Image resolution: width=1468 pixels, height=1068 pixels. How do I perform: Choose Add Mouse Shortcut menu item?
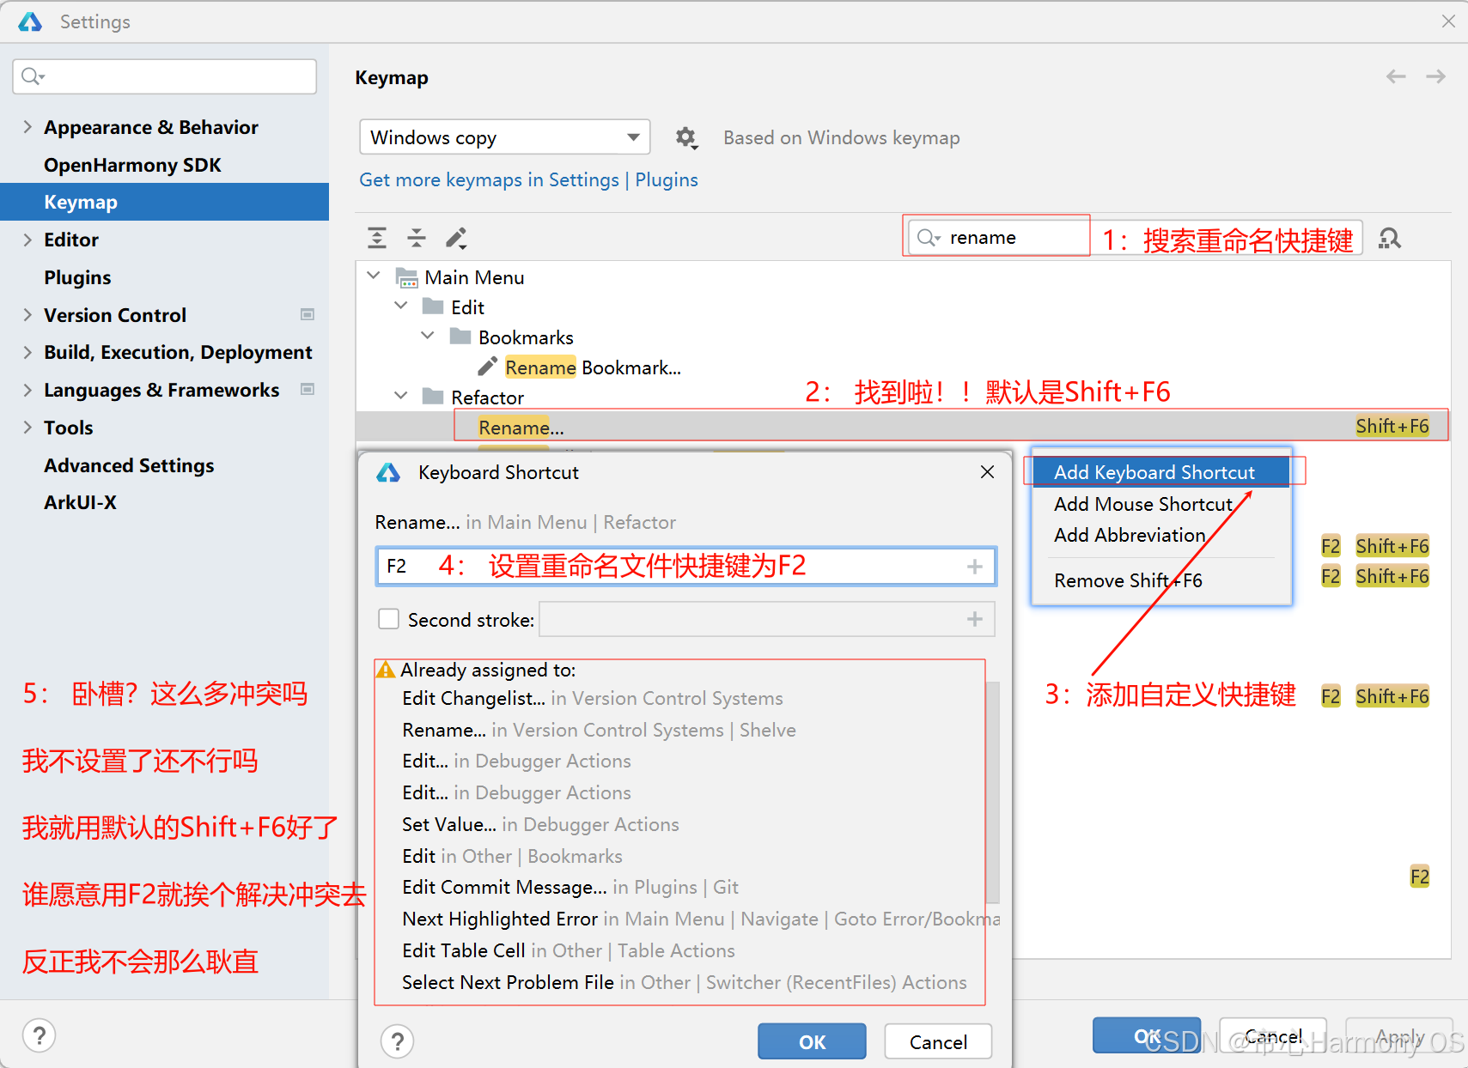point(1161,504)
